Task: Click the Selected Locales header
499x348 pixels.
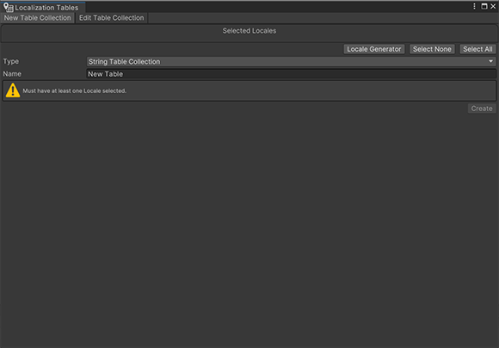Action: point(249,31)
